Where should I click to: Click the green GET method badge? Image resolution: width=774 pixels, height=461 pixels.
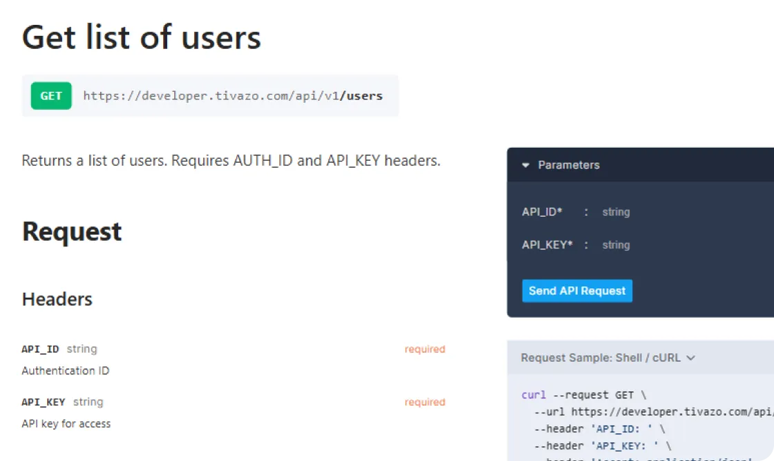tap(49, 96)
